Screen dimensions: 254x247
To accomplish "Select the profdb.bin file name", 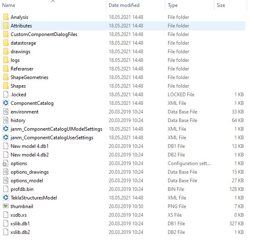I will (x=22, y=189).
